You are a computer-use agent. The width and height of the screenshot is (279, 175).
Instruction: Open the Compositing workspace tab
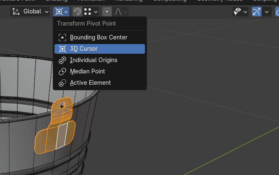(169, 1)
